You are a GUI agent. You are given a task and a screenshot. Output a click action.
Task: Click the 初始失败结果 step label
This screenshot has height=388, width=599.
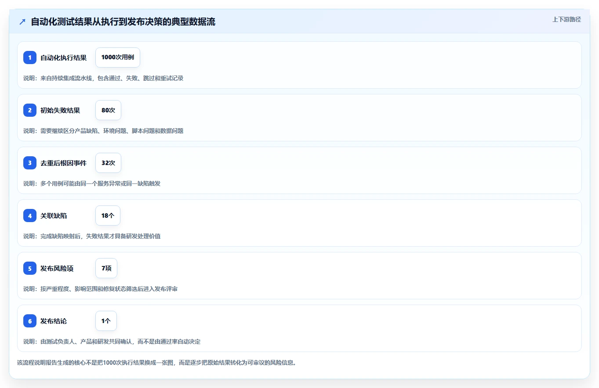point(60,110)
